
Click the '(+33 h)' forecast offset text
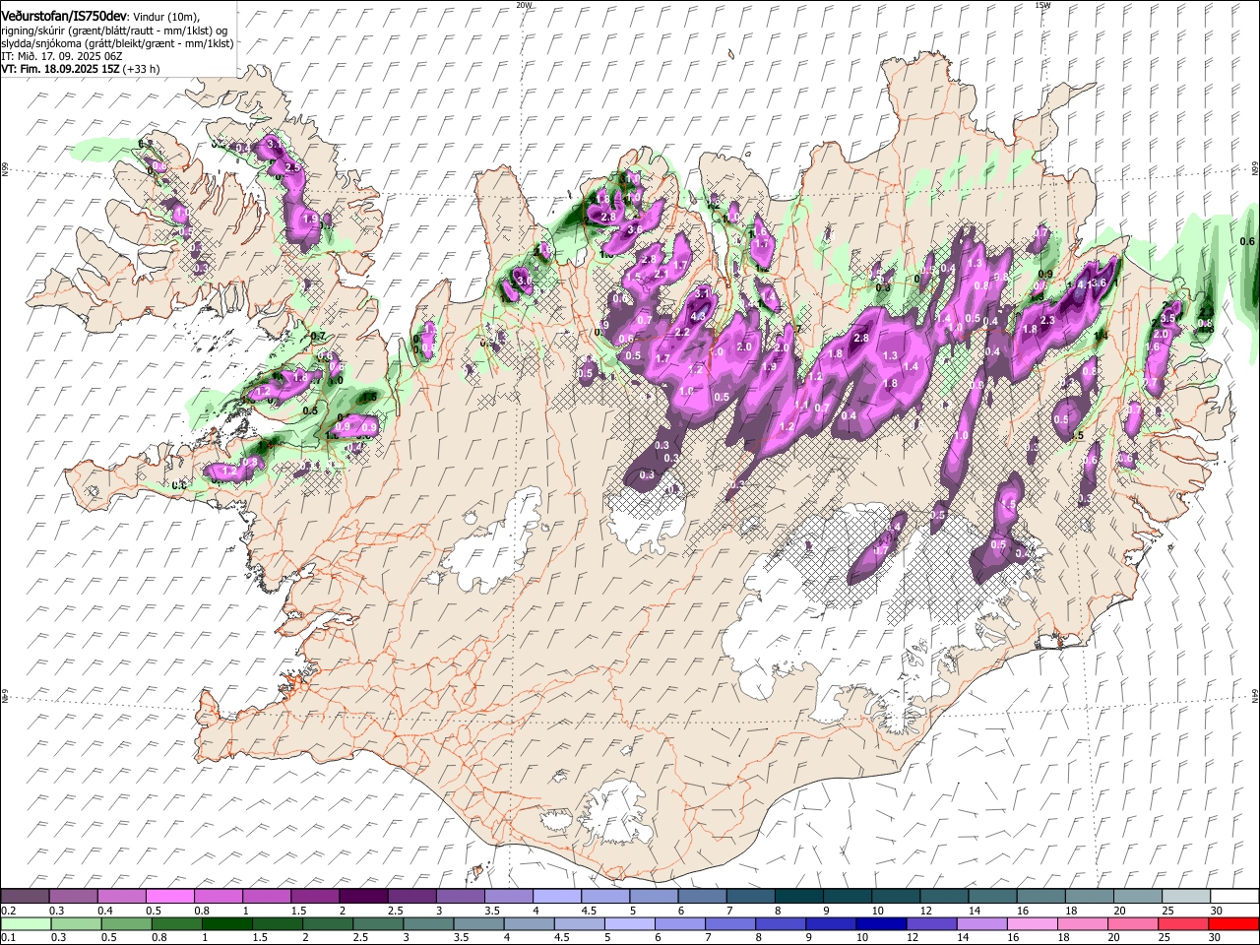pos(142,69)
